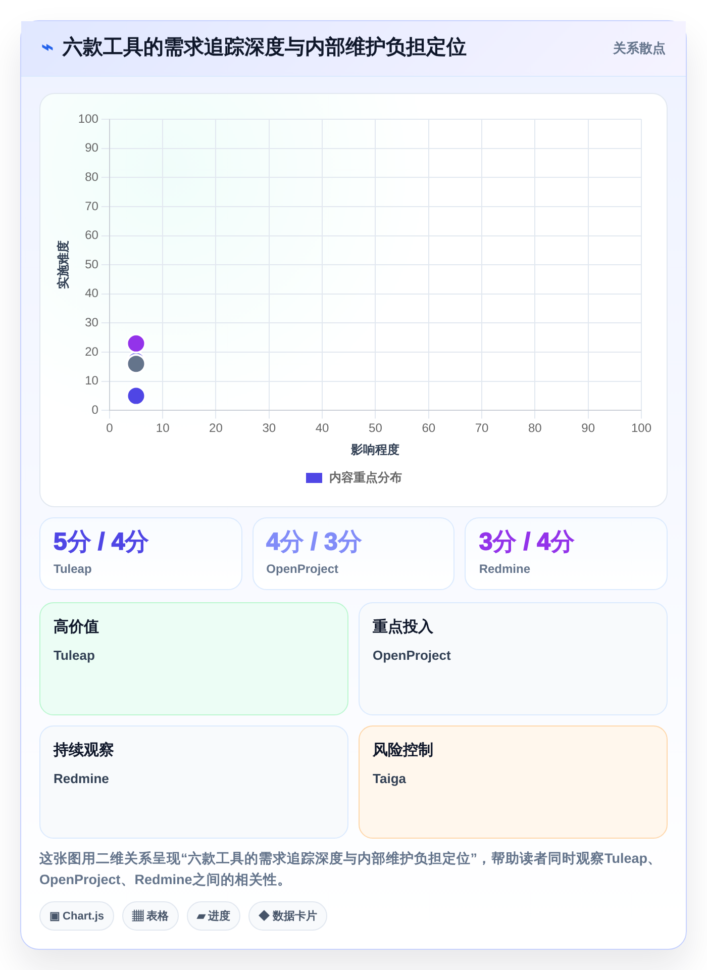The image size is (707, 970).
Task: Click the Redmine text in 持续观察 card
Action: click(81, 779)
